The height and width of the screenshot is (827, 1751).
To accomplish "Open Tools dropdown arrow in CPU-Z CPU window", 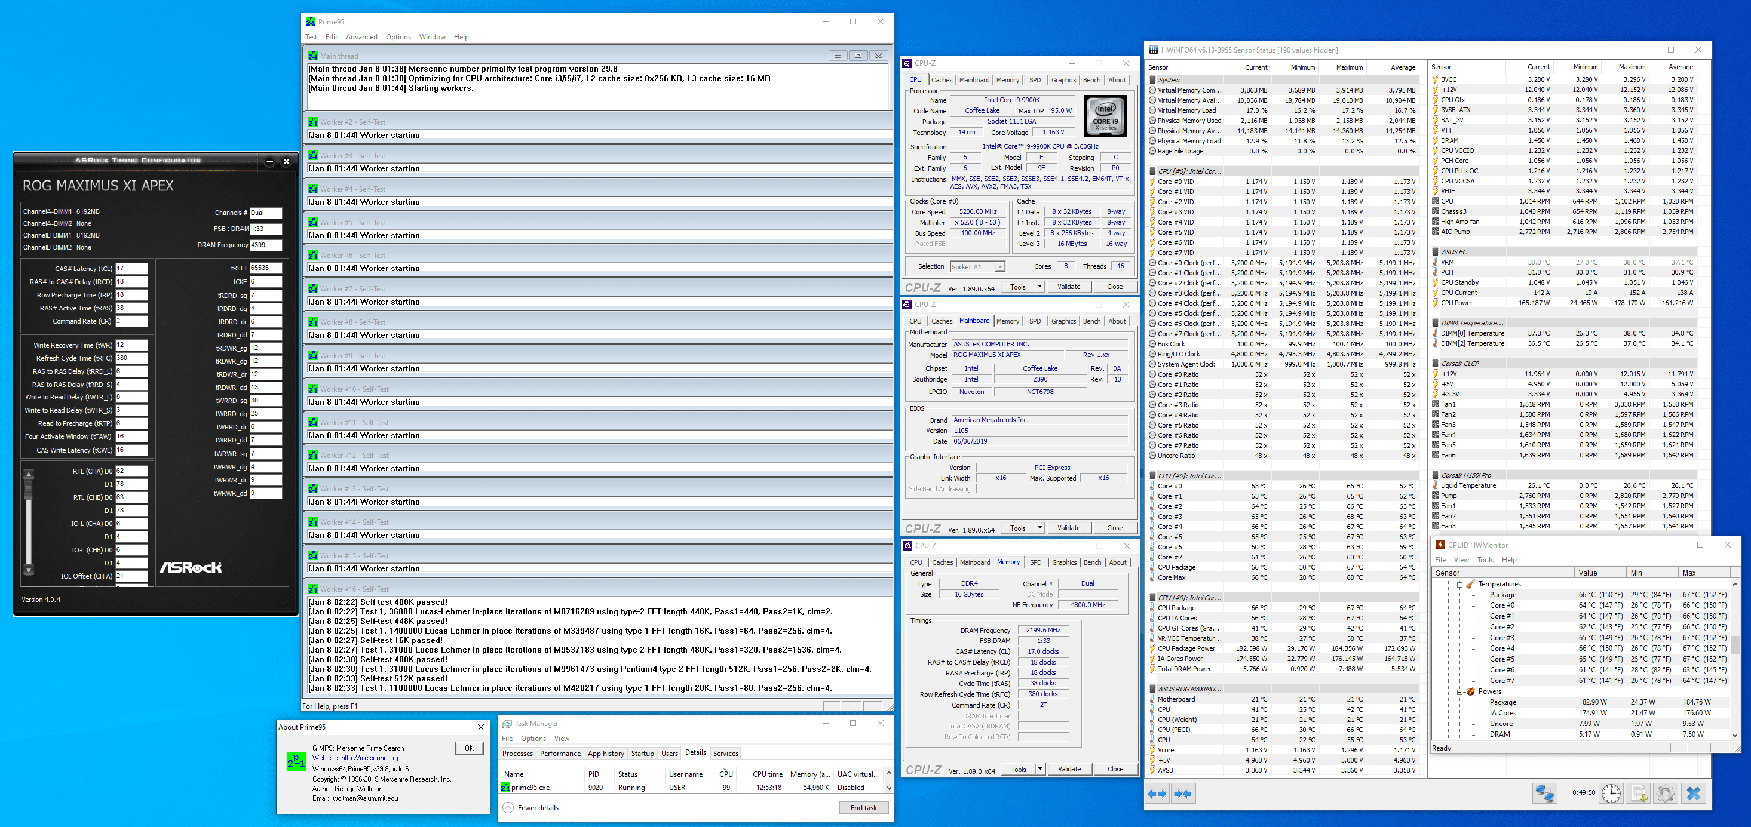I will (1039, 287).
